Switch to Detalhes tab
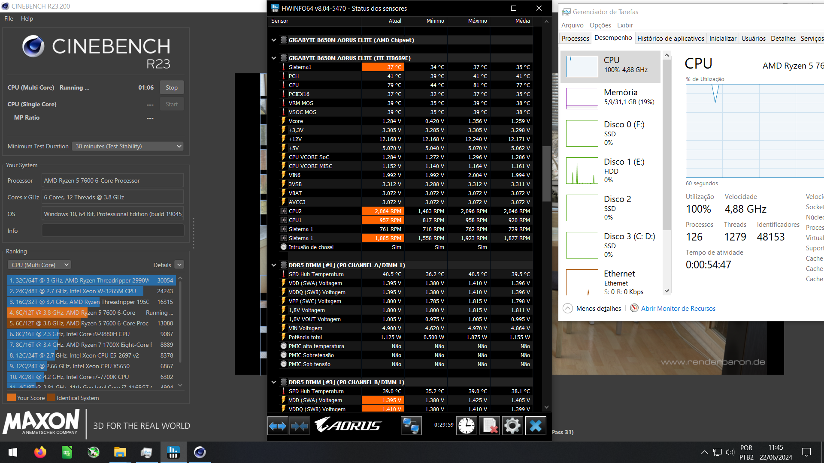This screenshot has width=824, height=463. pos(783,38)
